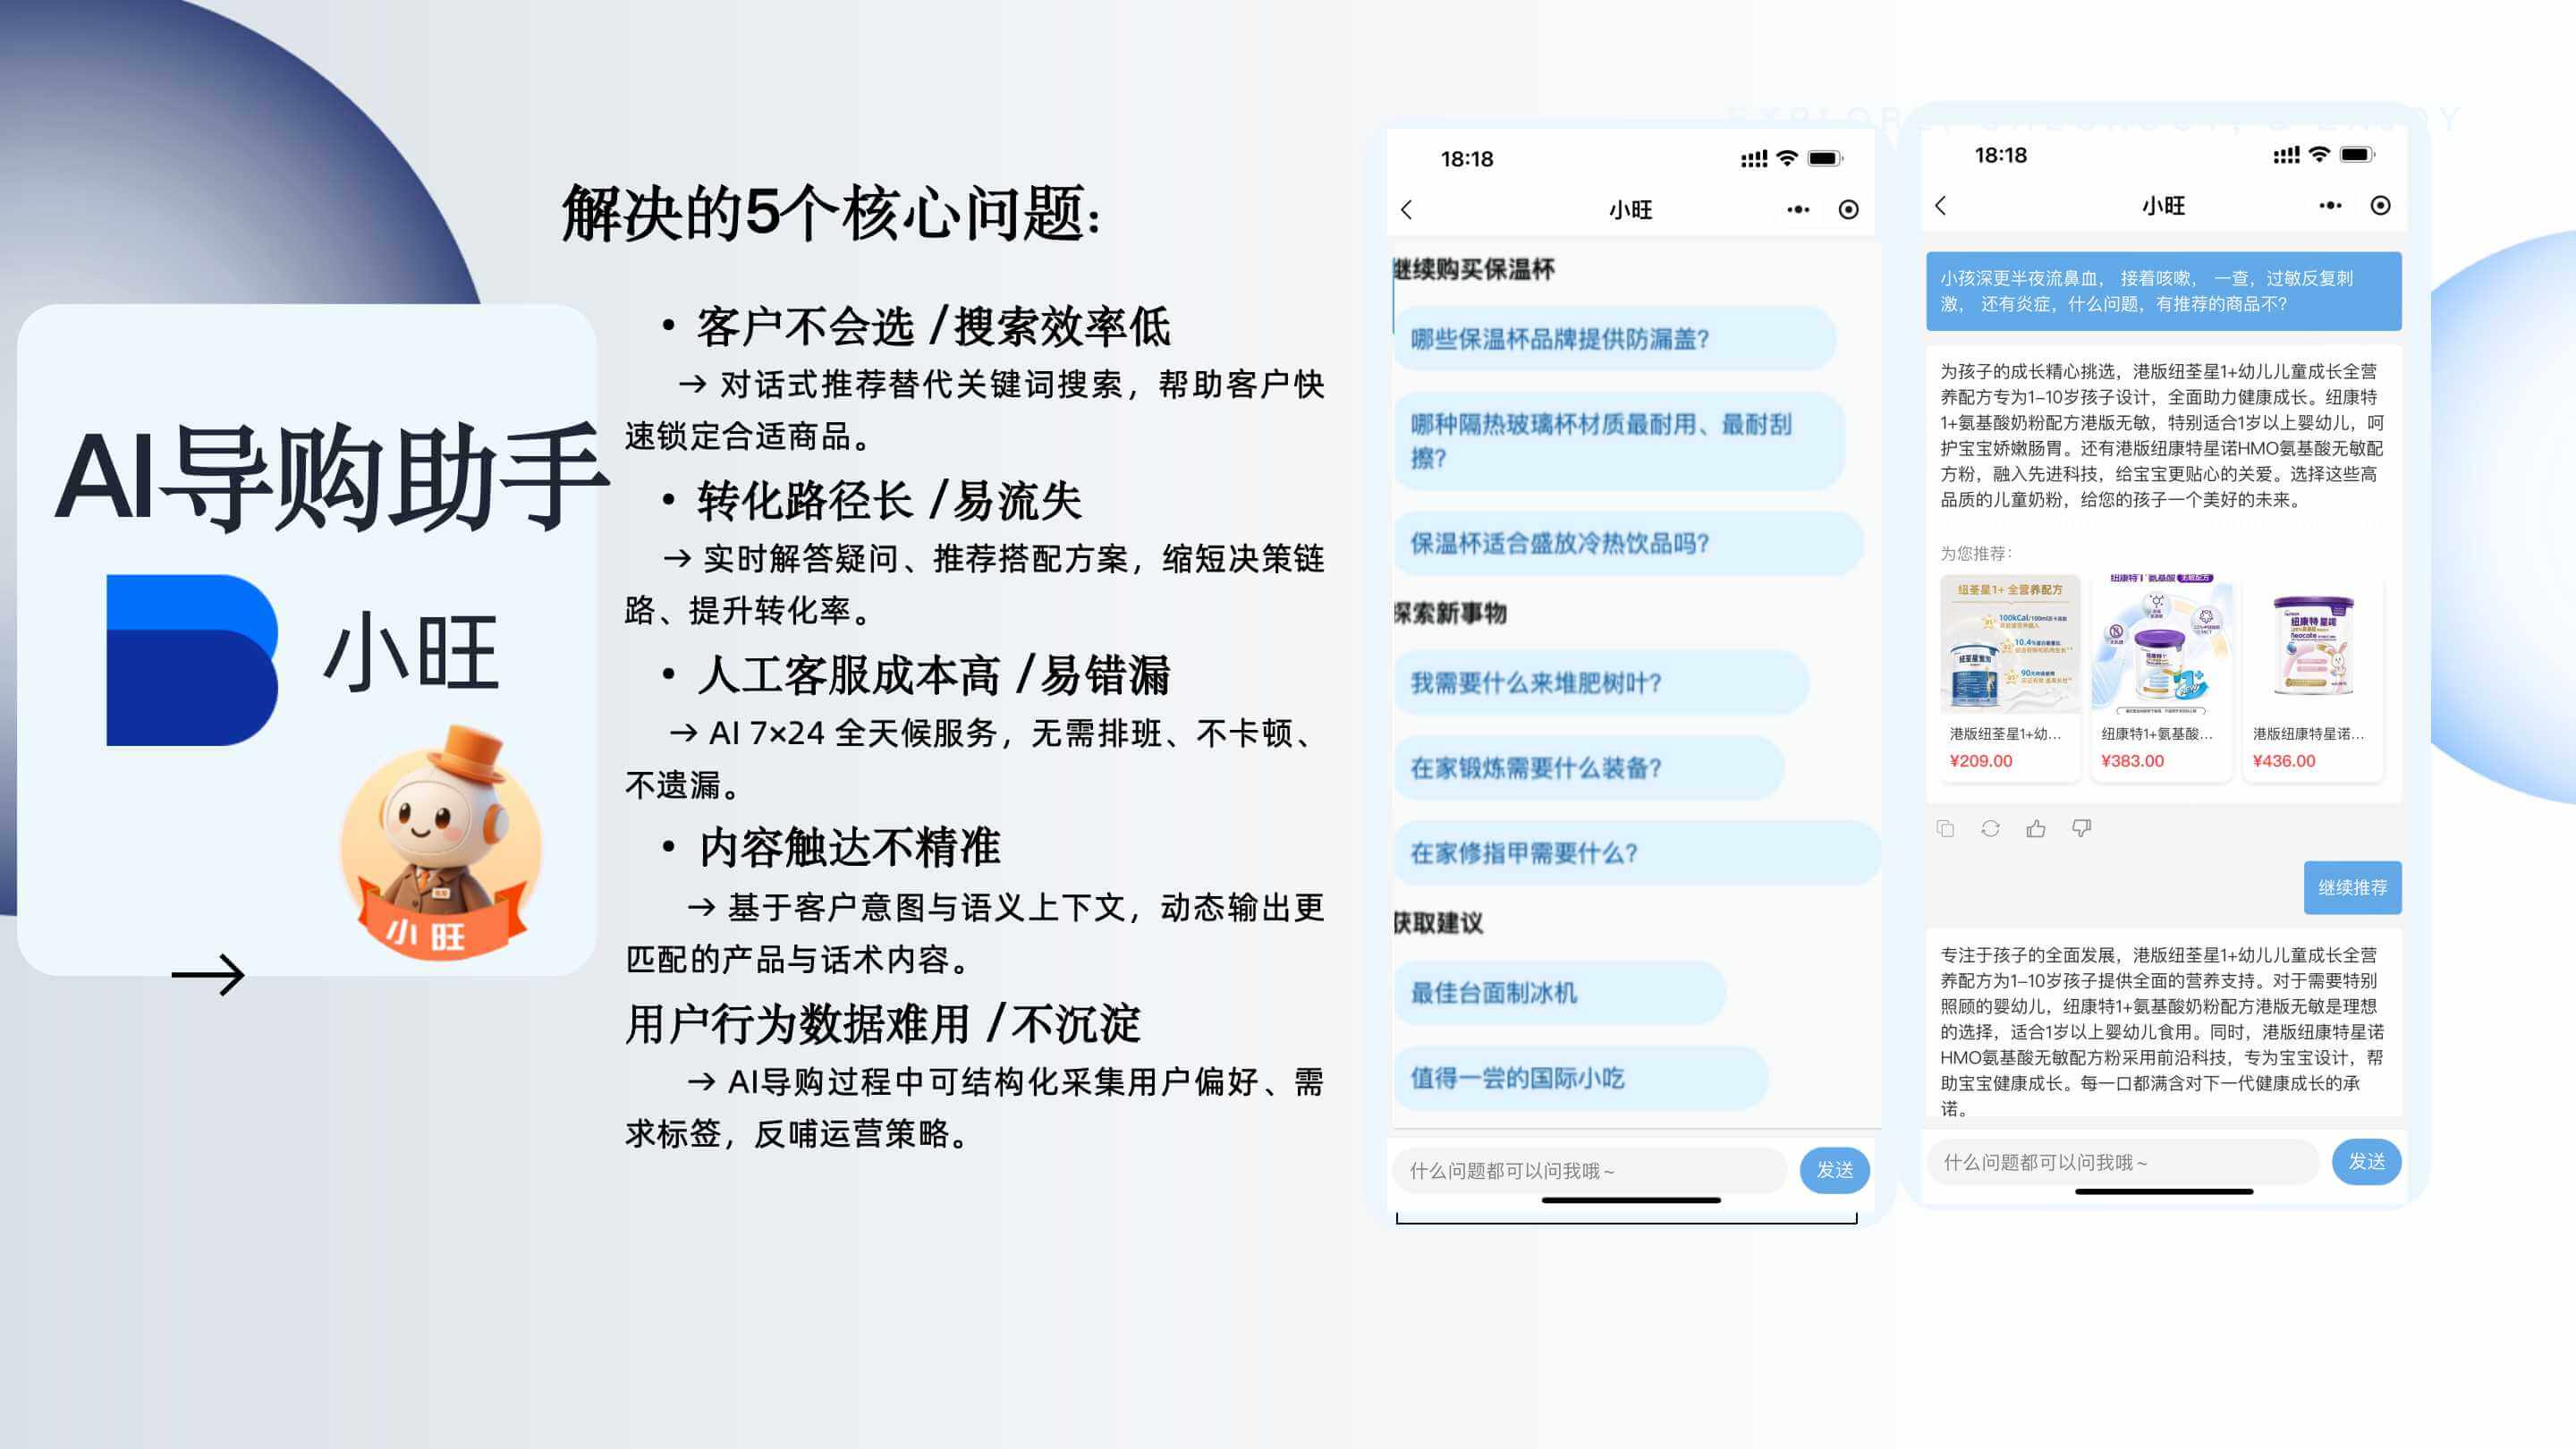Screen dimensions: 2576x1449
Task: Click signal bars in left phone status bar
Action: 1753,159
